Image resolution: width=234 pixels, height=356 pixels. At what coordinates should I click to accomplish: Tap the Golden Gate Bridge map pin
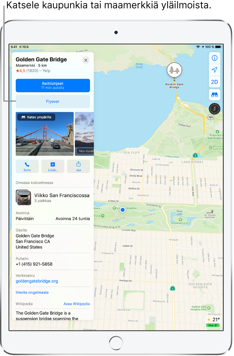click(174, 70)
